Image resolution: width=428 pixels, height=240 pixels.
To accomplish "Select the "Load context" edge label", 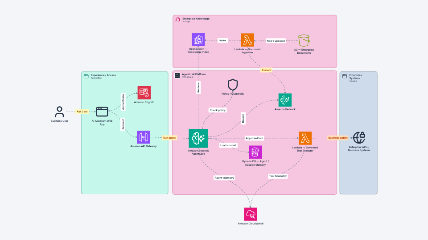I will (228, 145).
